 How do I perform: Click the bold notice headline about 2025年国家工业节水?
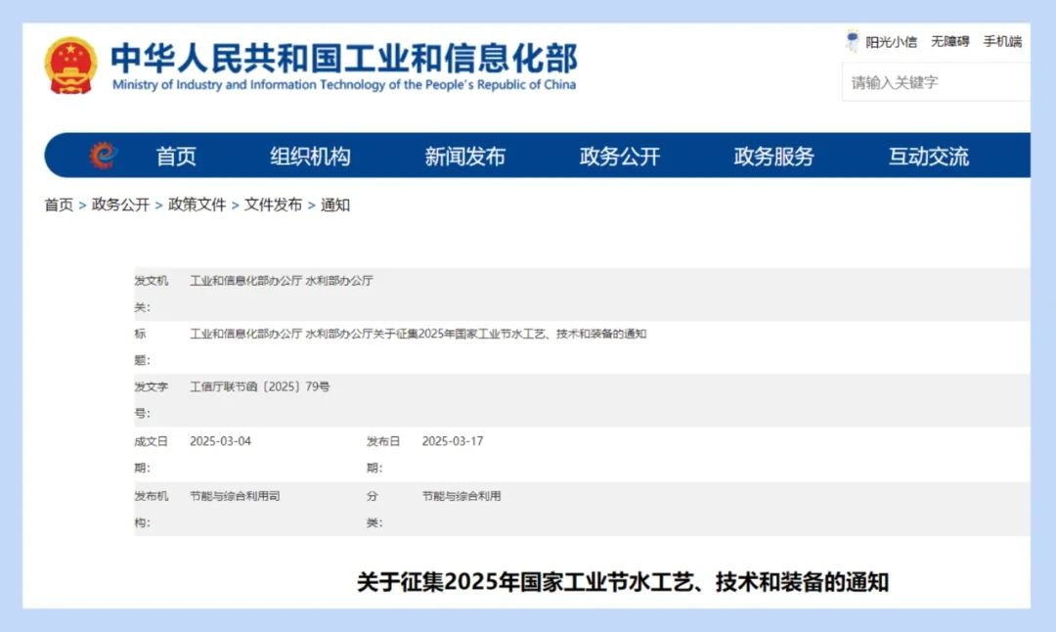pos(622,582)
